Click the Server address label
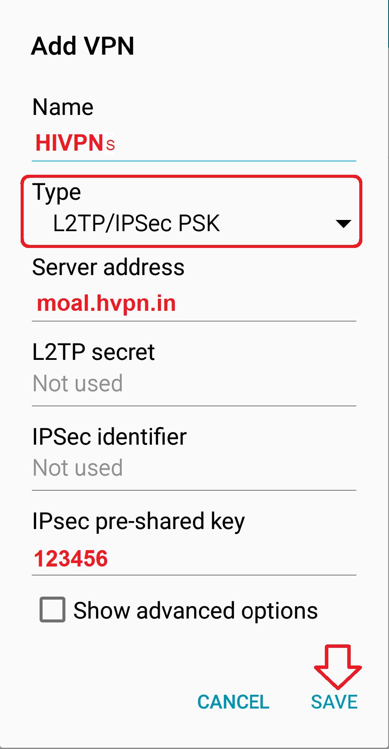The width and height of the screenshot is (389, 749). pos(108,267)
